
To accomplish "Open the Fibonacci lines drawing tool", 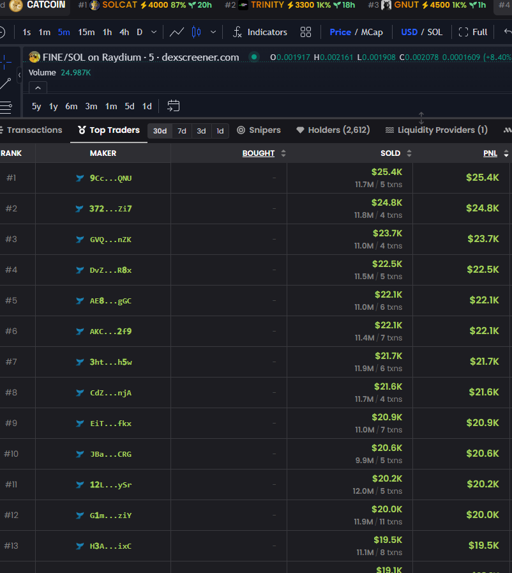I will (x=6, y=107).
